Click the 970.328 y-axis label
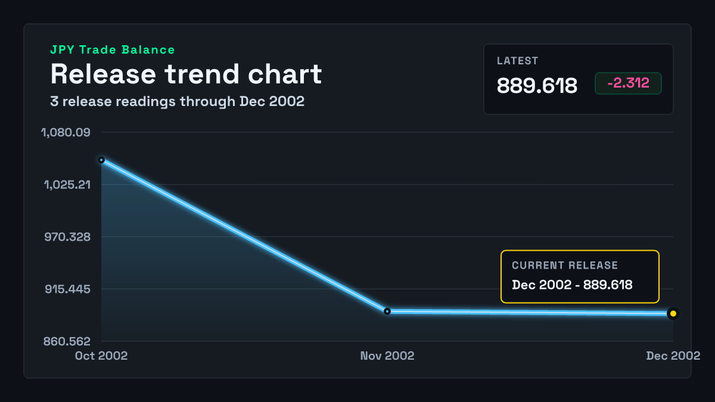Image resolution: width=715 pixels, height=402 pixels. [67, 236]
